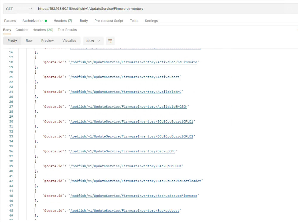The image size is (298, 224).
Task: Show the response Cookies tab
Action: tap(22, 30)
